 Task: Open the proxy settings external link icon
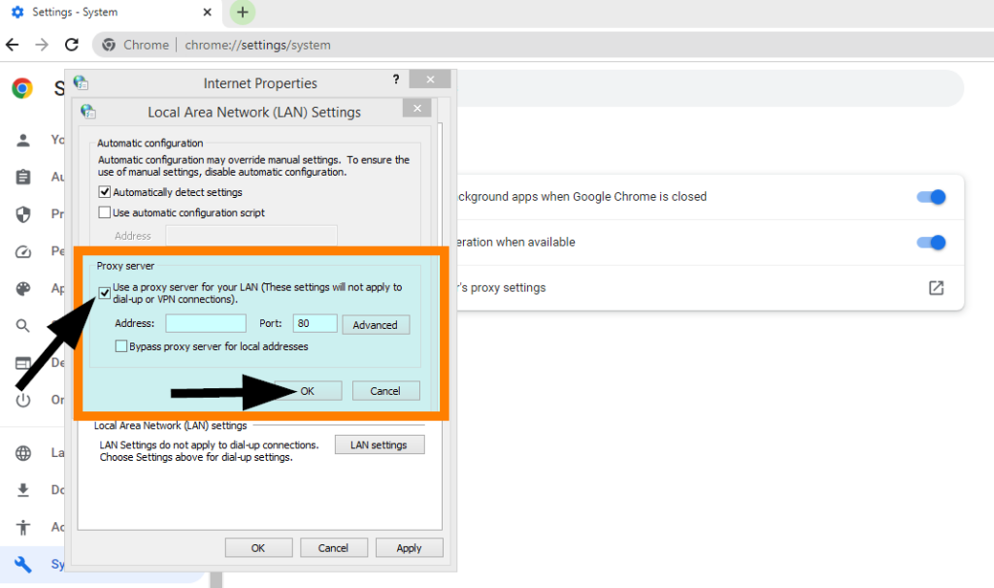pyautogui.click(x=935, y=287)
